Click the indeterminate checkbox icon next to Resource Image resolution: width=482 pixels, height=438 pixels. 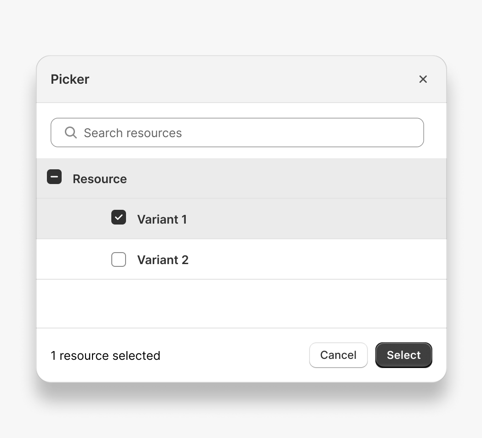click(x=54, y=177)
